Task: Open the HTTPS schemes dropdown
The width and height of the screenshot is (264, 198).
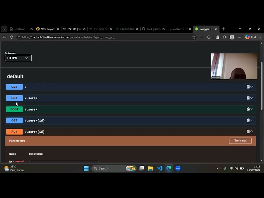Action: [18, 58]
